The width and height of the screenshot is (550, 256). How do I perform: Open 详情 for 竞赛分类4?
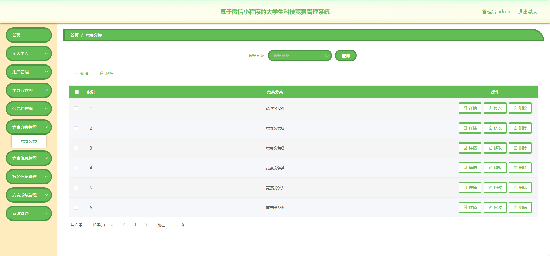pos(470,168)
